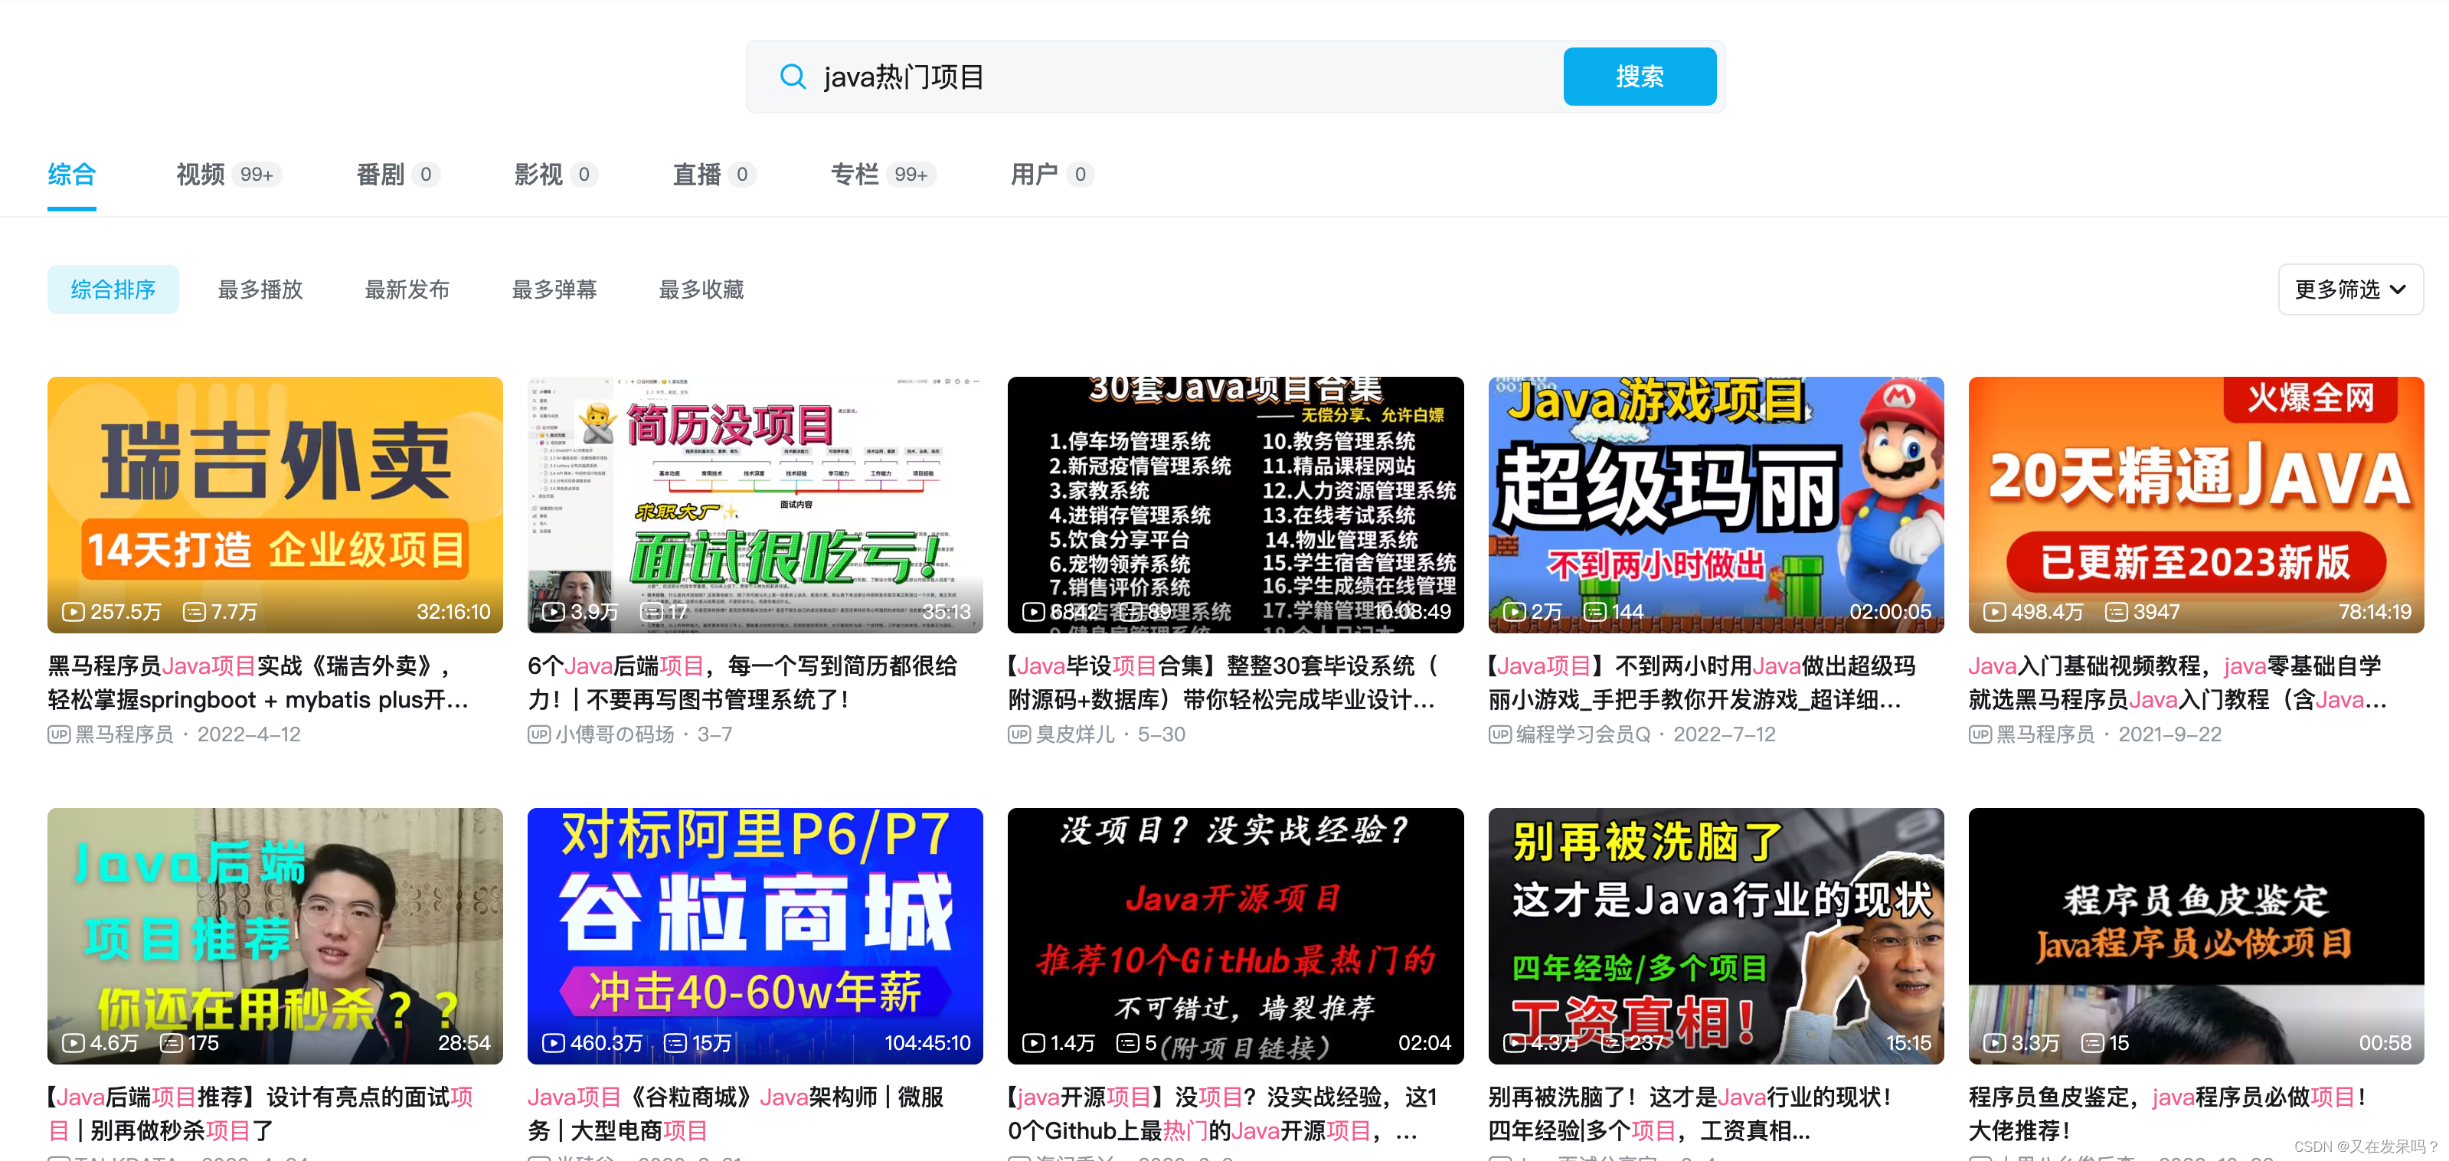
Task: Click the chevron arrow in 更多筛选
Action: [x=2398, y=289]
